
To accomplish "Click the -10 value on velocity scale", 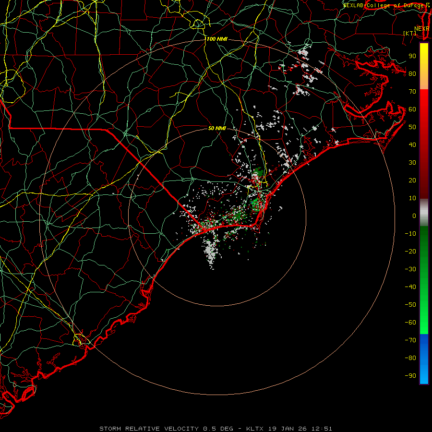I will coord(410,234).
